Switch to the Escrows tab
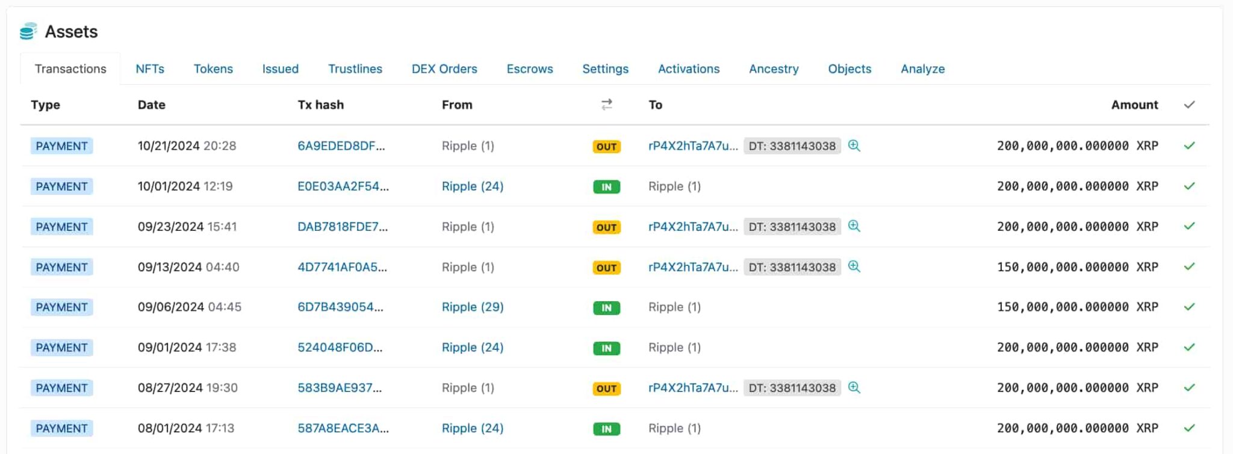This screenshot has width=1233, height=454. 529,69
